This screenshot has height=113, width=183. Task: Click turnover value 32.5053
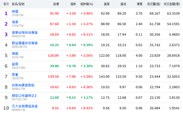point(173,77)
